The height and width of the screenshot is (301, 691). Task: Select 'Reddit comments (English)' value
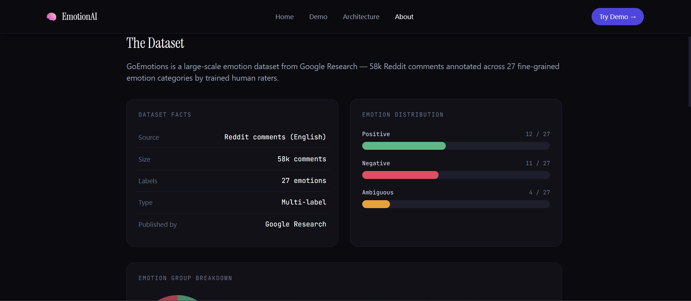(275, 137)
